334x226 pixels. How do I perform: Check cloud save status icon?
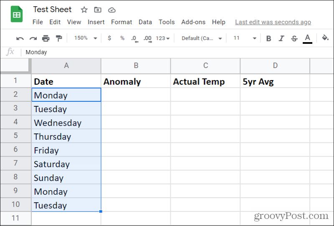point(112,10)
